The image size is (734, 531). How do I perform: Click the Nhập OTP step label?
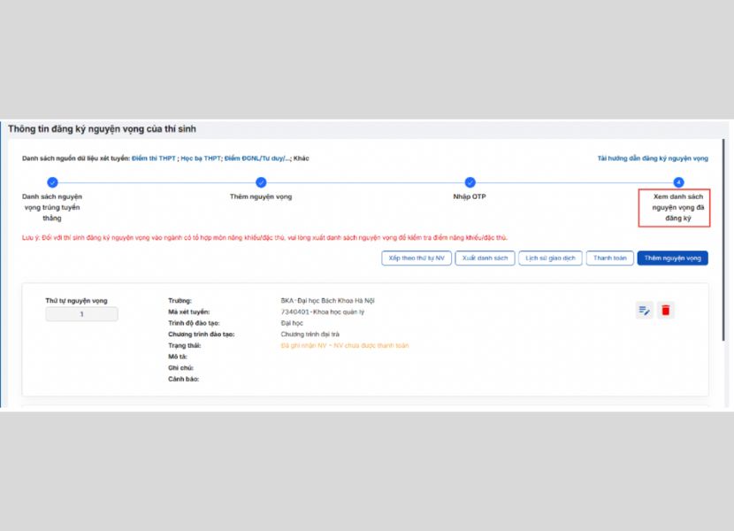click(470, 196)
